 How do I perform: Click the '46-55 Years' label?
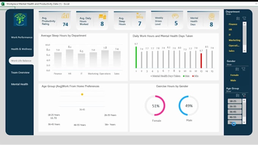tap(80, 125)
